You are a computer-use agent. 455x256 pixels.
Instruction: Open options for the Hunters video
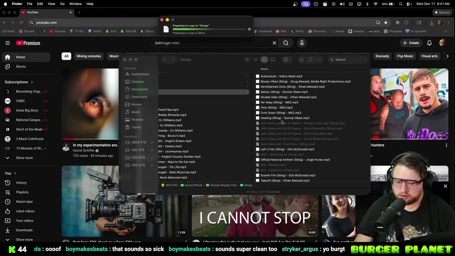pos(446,145)
